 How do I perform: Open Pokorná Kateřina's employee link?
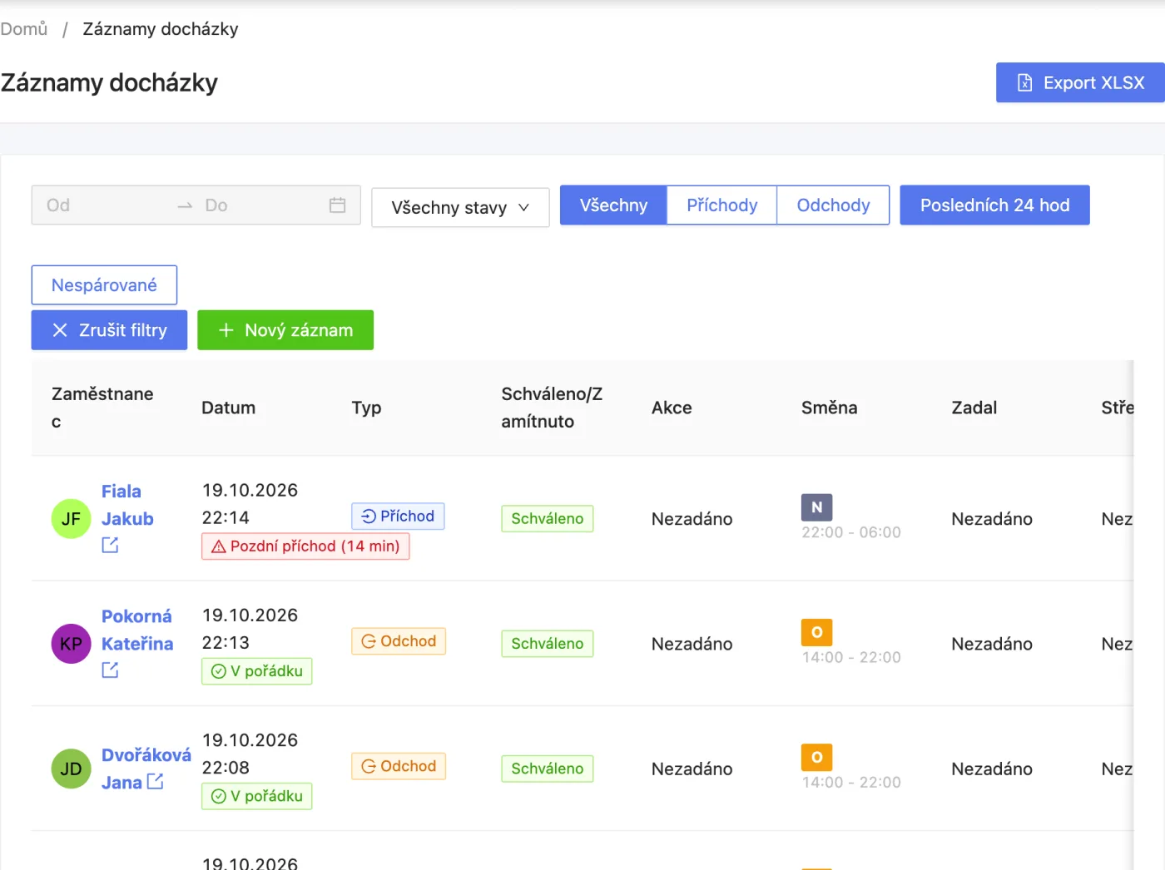[x=137, y=630]
